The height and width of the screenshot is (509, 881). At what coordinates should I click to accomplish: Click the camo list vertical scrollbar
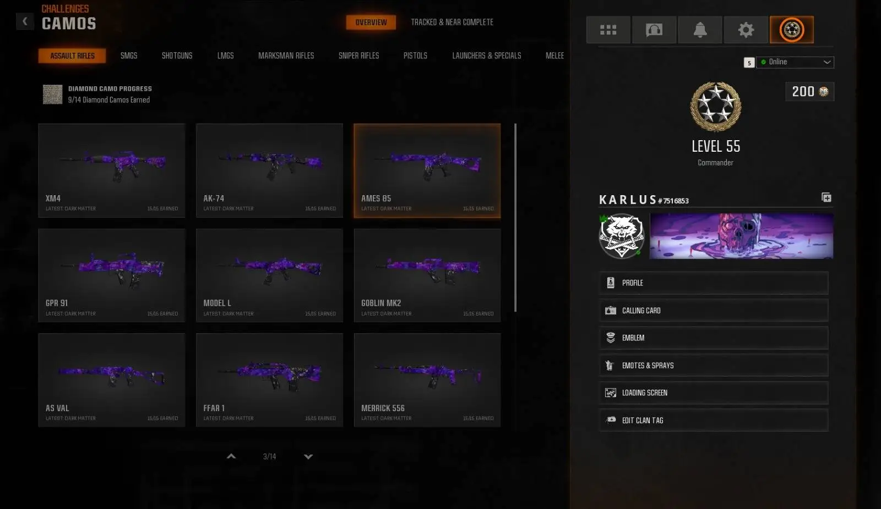coord(515,217)
